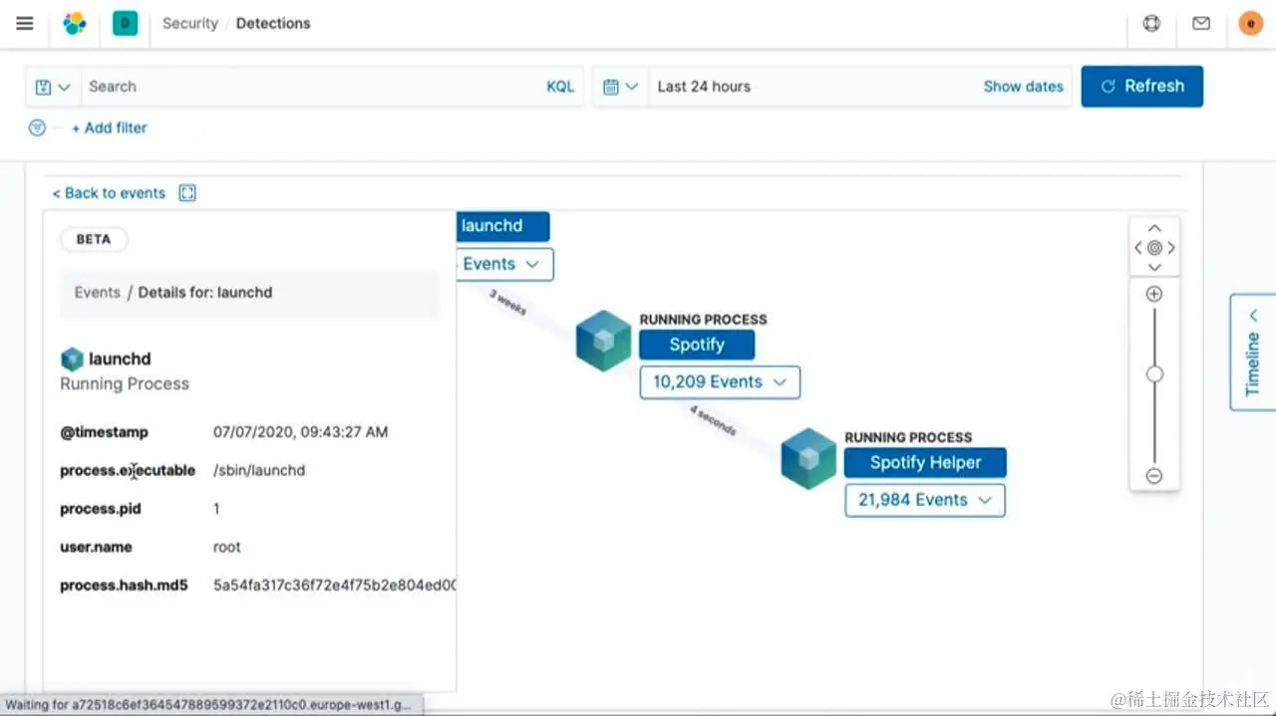The width and height of the screenshot is (1276, 716).
Task: Open the saved query menu icon
Action: 53,87
